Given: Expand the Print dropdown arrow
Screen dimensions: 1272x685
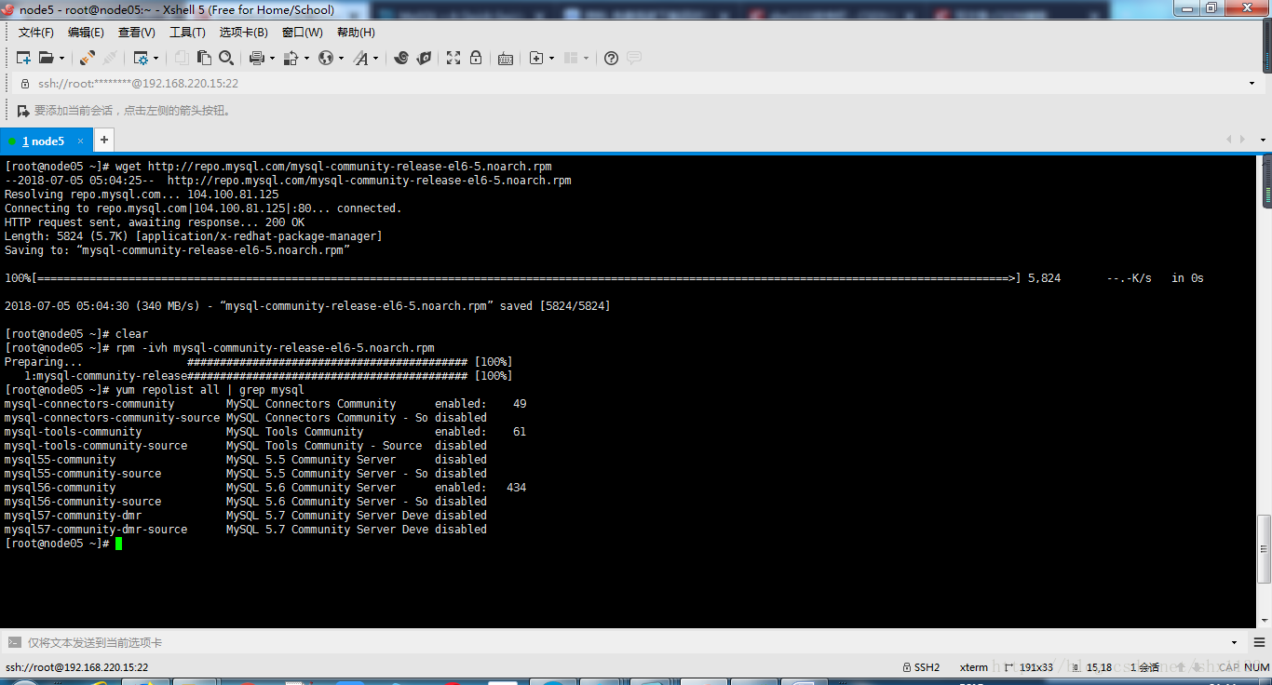Looking at the screenshot, I should (x=272, y=58).
